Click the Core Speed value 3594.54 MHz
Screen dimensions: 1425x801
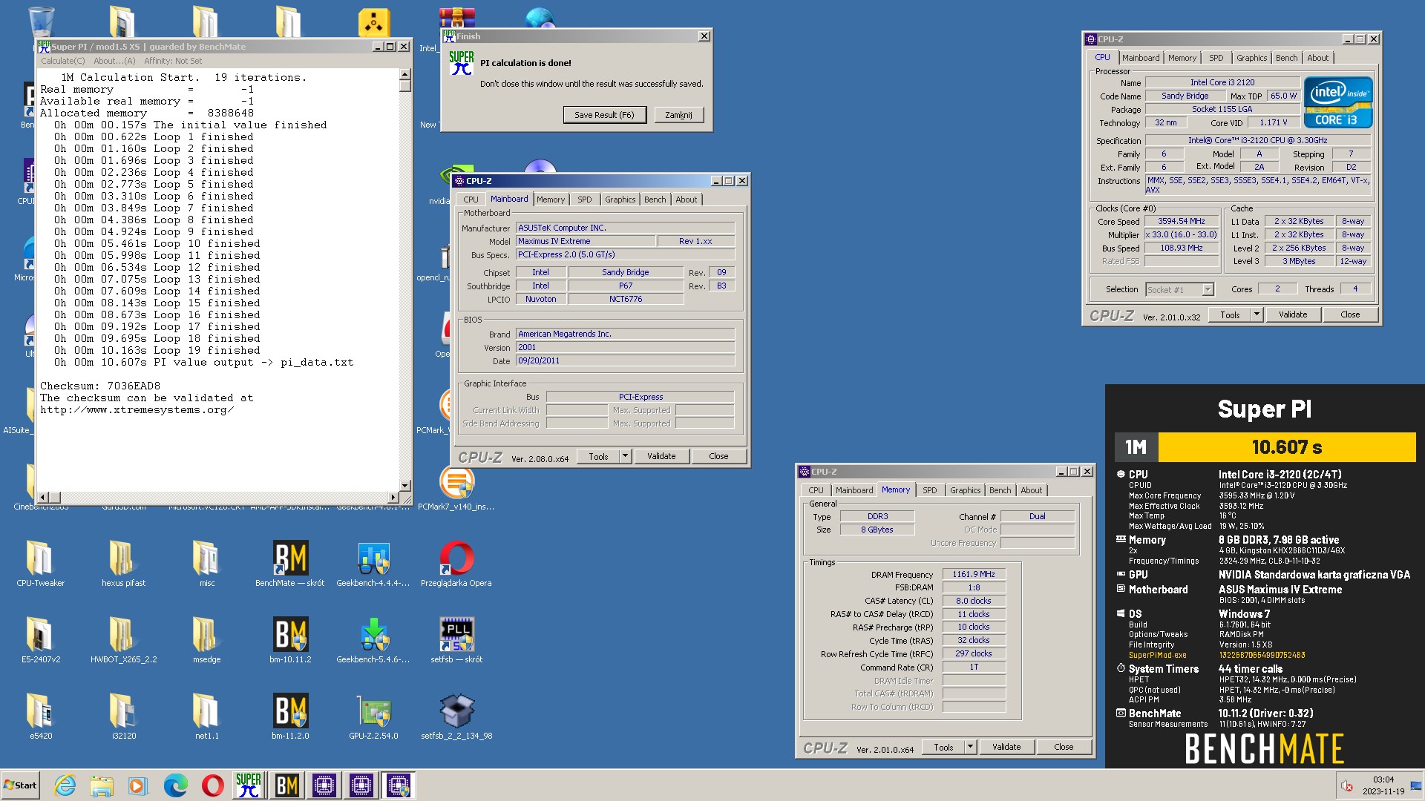point(1181,221)
